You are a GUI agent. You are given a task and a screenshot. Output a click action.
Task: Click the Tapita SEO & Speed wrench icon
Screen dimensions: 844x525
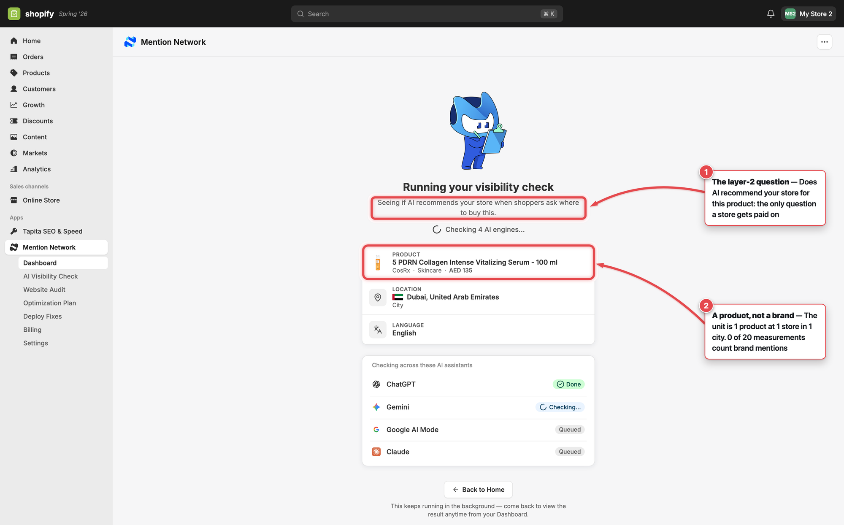point(14,231)
